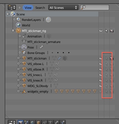Expand the VIS_knee.R node
This screenshot has width=119, height=124.
[19, 80]
